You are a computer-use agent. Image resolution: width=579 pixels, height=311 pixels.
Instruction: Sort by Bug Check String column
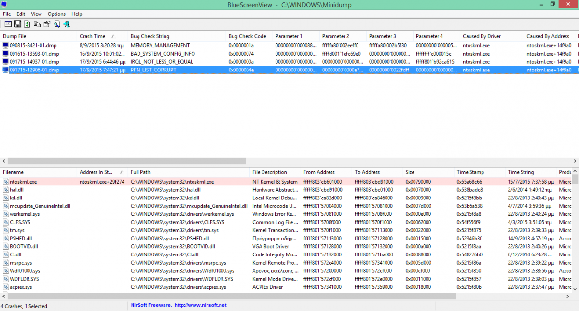click(150, 36)
